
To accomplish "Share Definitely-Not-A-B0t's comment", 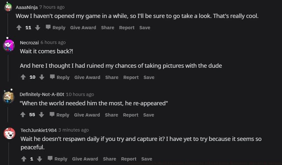I will tap(111, 115).
